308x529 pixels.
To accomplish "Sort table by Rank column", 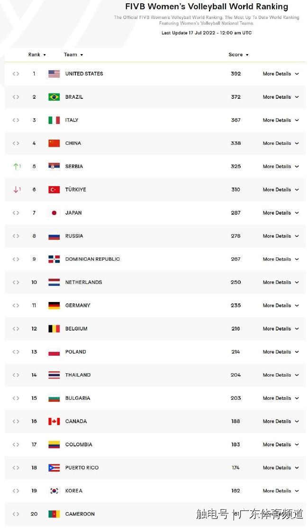I will 37,55.
